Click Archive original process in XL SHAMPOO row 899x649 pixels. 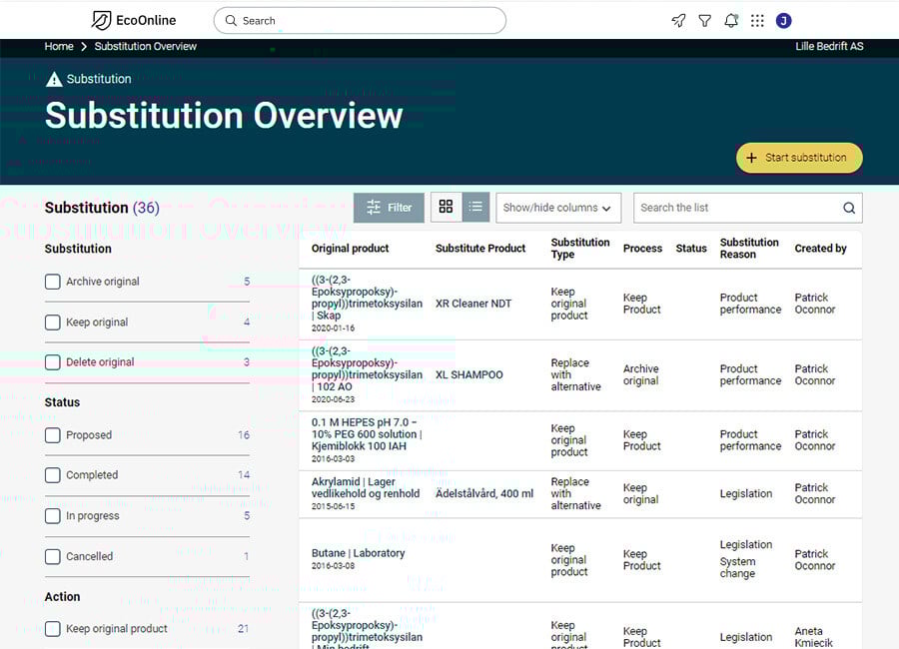[641, 375]
